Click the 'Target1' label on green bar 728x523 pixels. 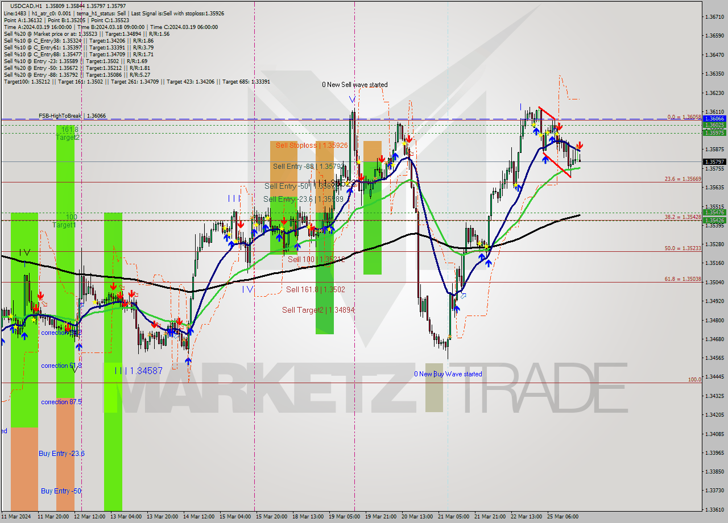(64, 225)
